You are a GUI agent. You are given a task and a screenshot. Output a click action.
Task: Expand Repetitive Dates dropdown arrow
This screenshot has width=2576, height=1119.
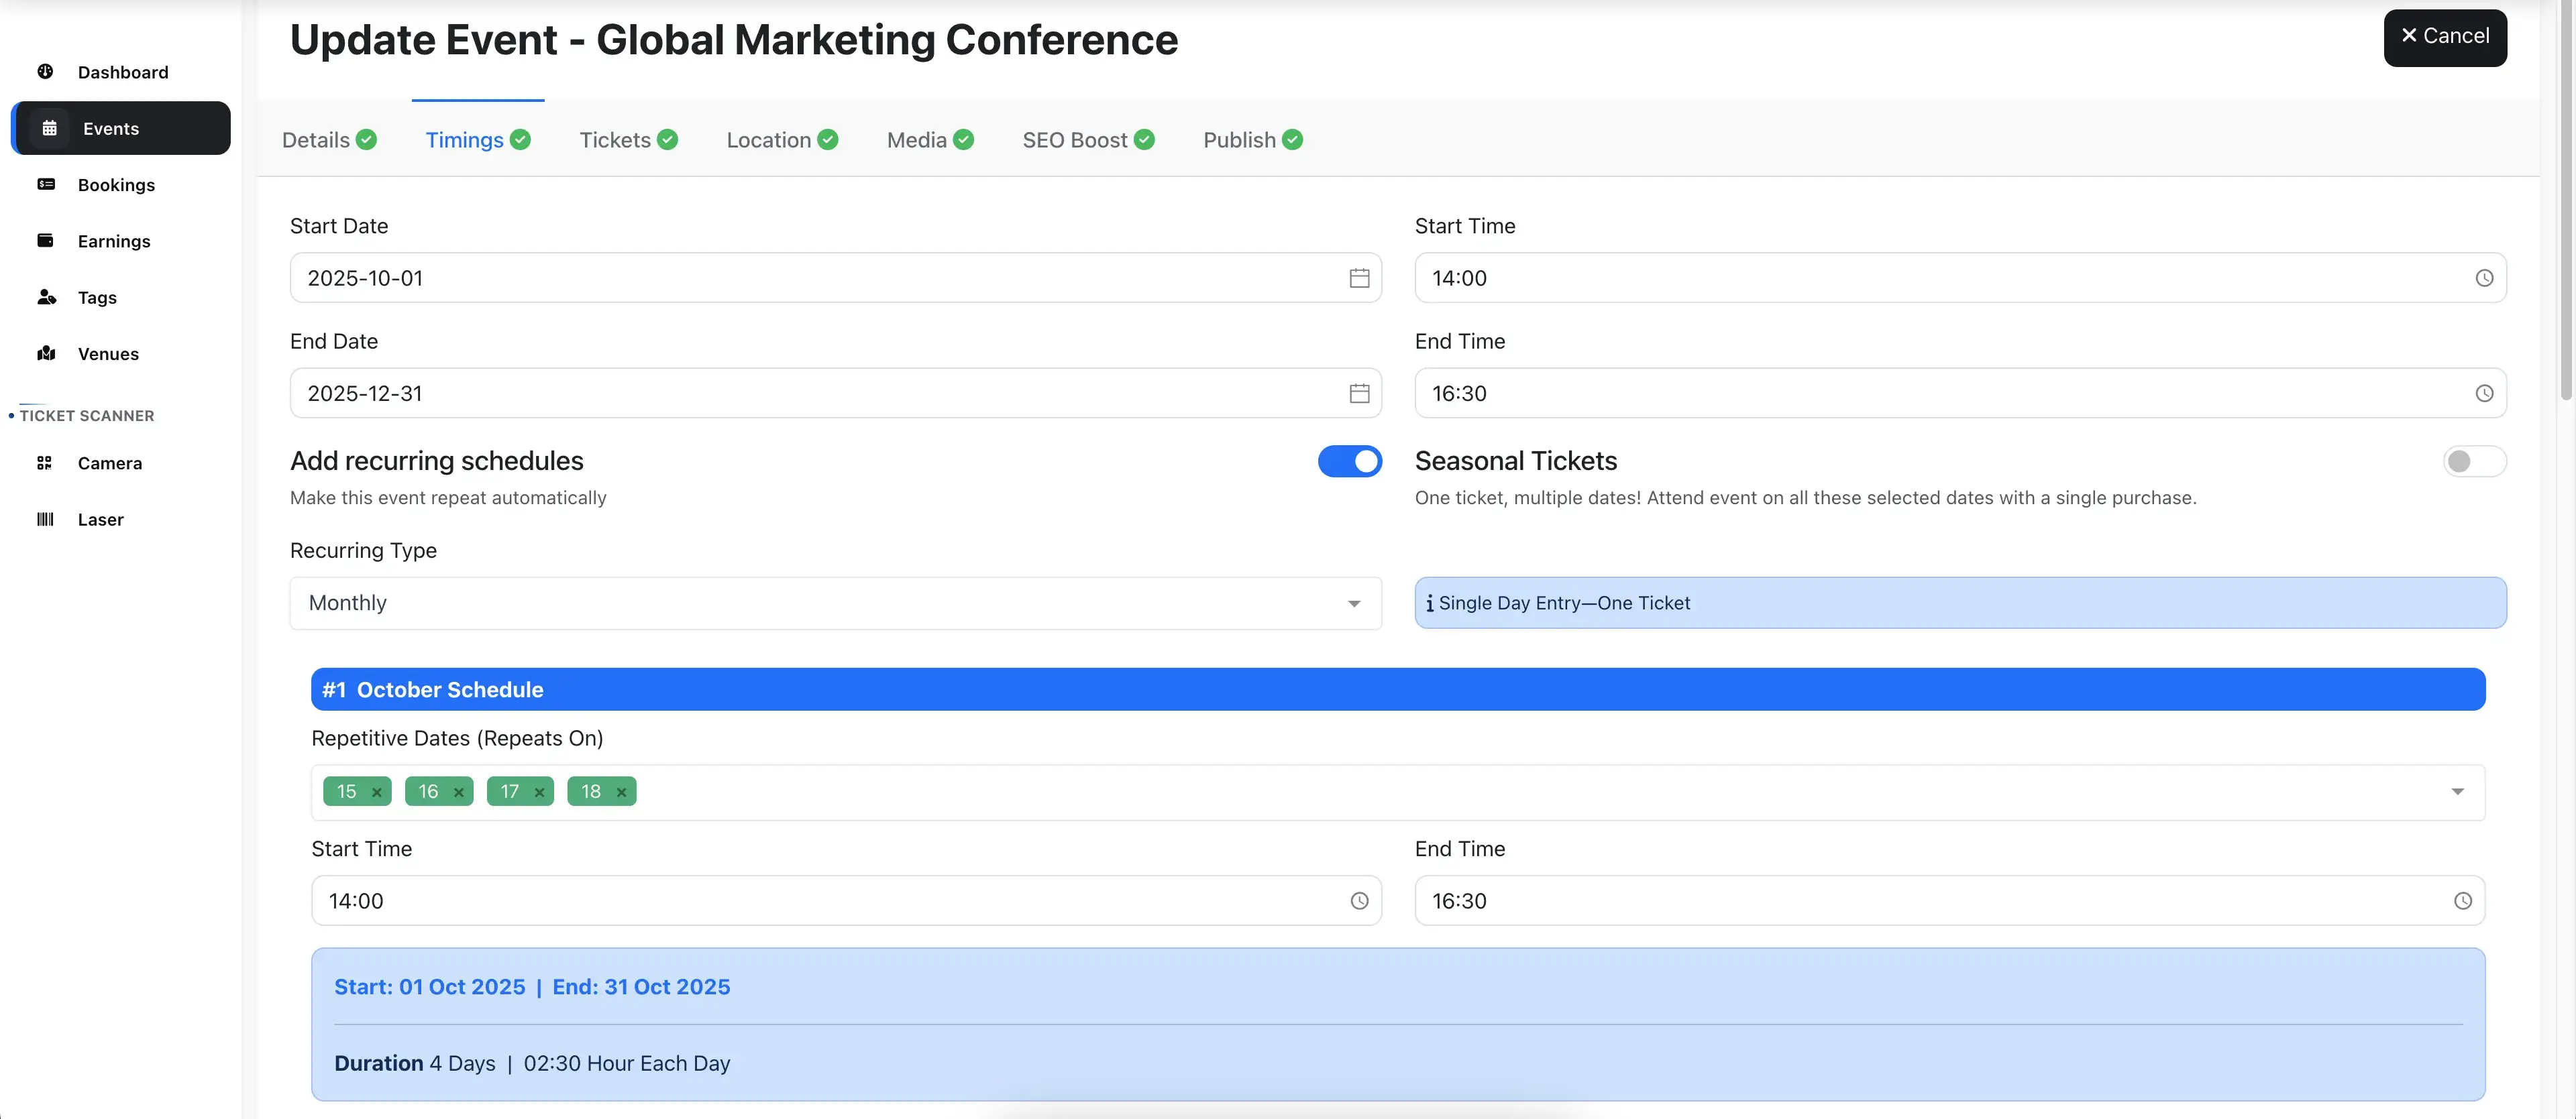point(2457,792)
